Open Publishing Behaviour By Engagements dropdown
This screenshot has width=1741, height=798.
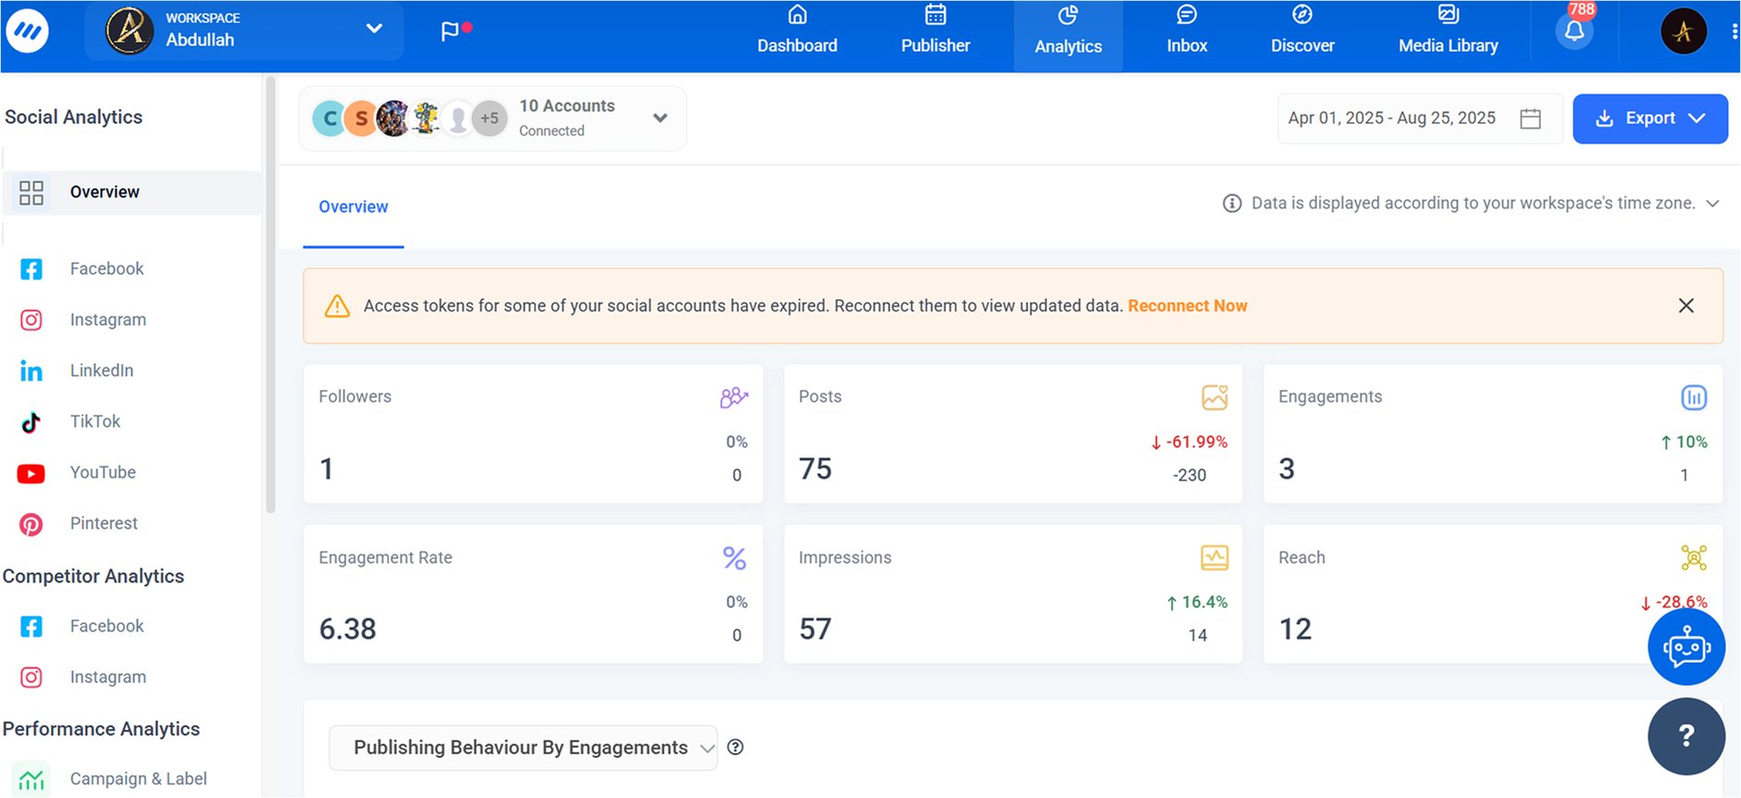pos(523,747)
